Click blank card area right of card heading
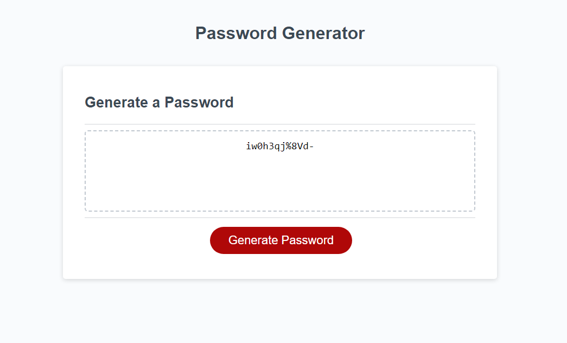The image size is (567, 343). pos(369,102)
